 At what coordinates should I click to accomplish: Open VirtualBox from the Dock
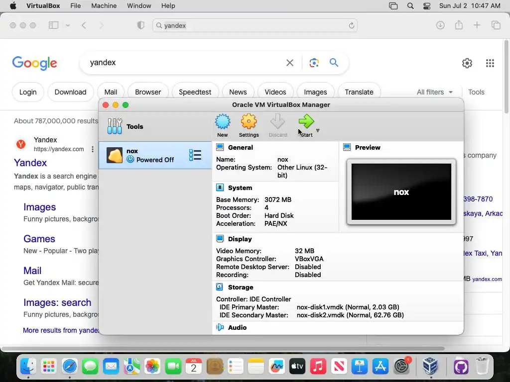pos(430,367)
